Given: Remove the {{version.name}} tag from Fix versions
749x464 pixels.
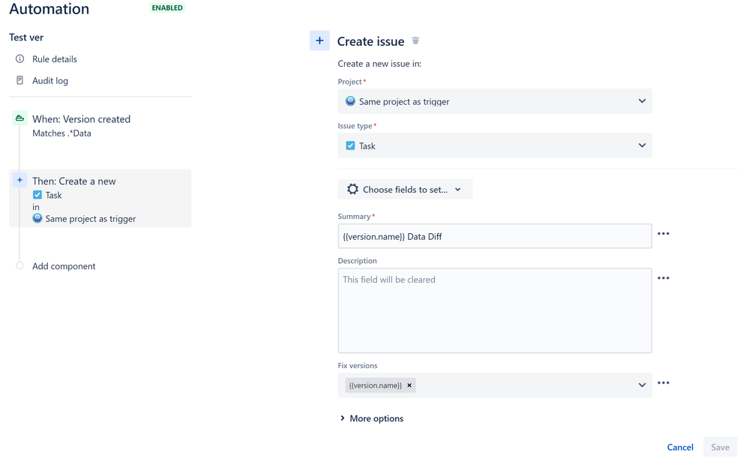Looking at the screenshot, I should pyautogui.click(x=409, y=385).
